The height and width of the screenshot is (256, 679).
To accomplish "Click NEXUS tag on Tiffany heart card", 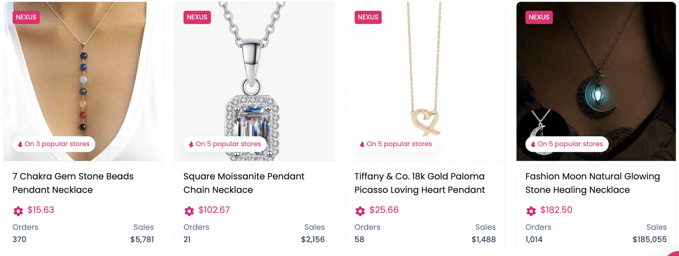I will click(x=368, y=17).
